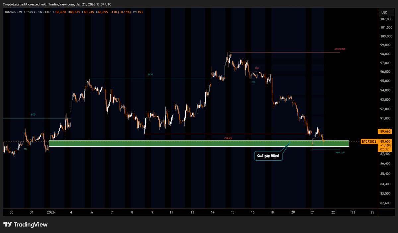
Task: Click the upper BOS structure label
Action: pos(150,74)
